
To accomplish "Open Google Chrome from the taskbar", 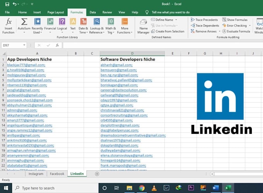I will (x=142, y=188).
